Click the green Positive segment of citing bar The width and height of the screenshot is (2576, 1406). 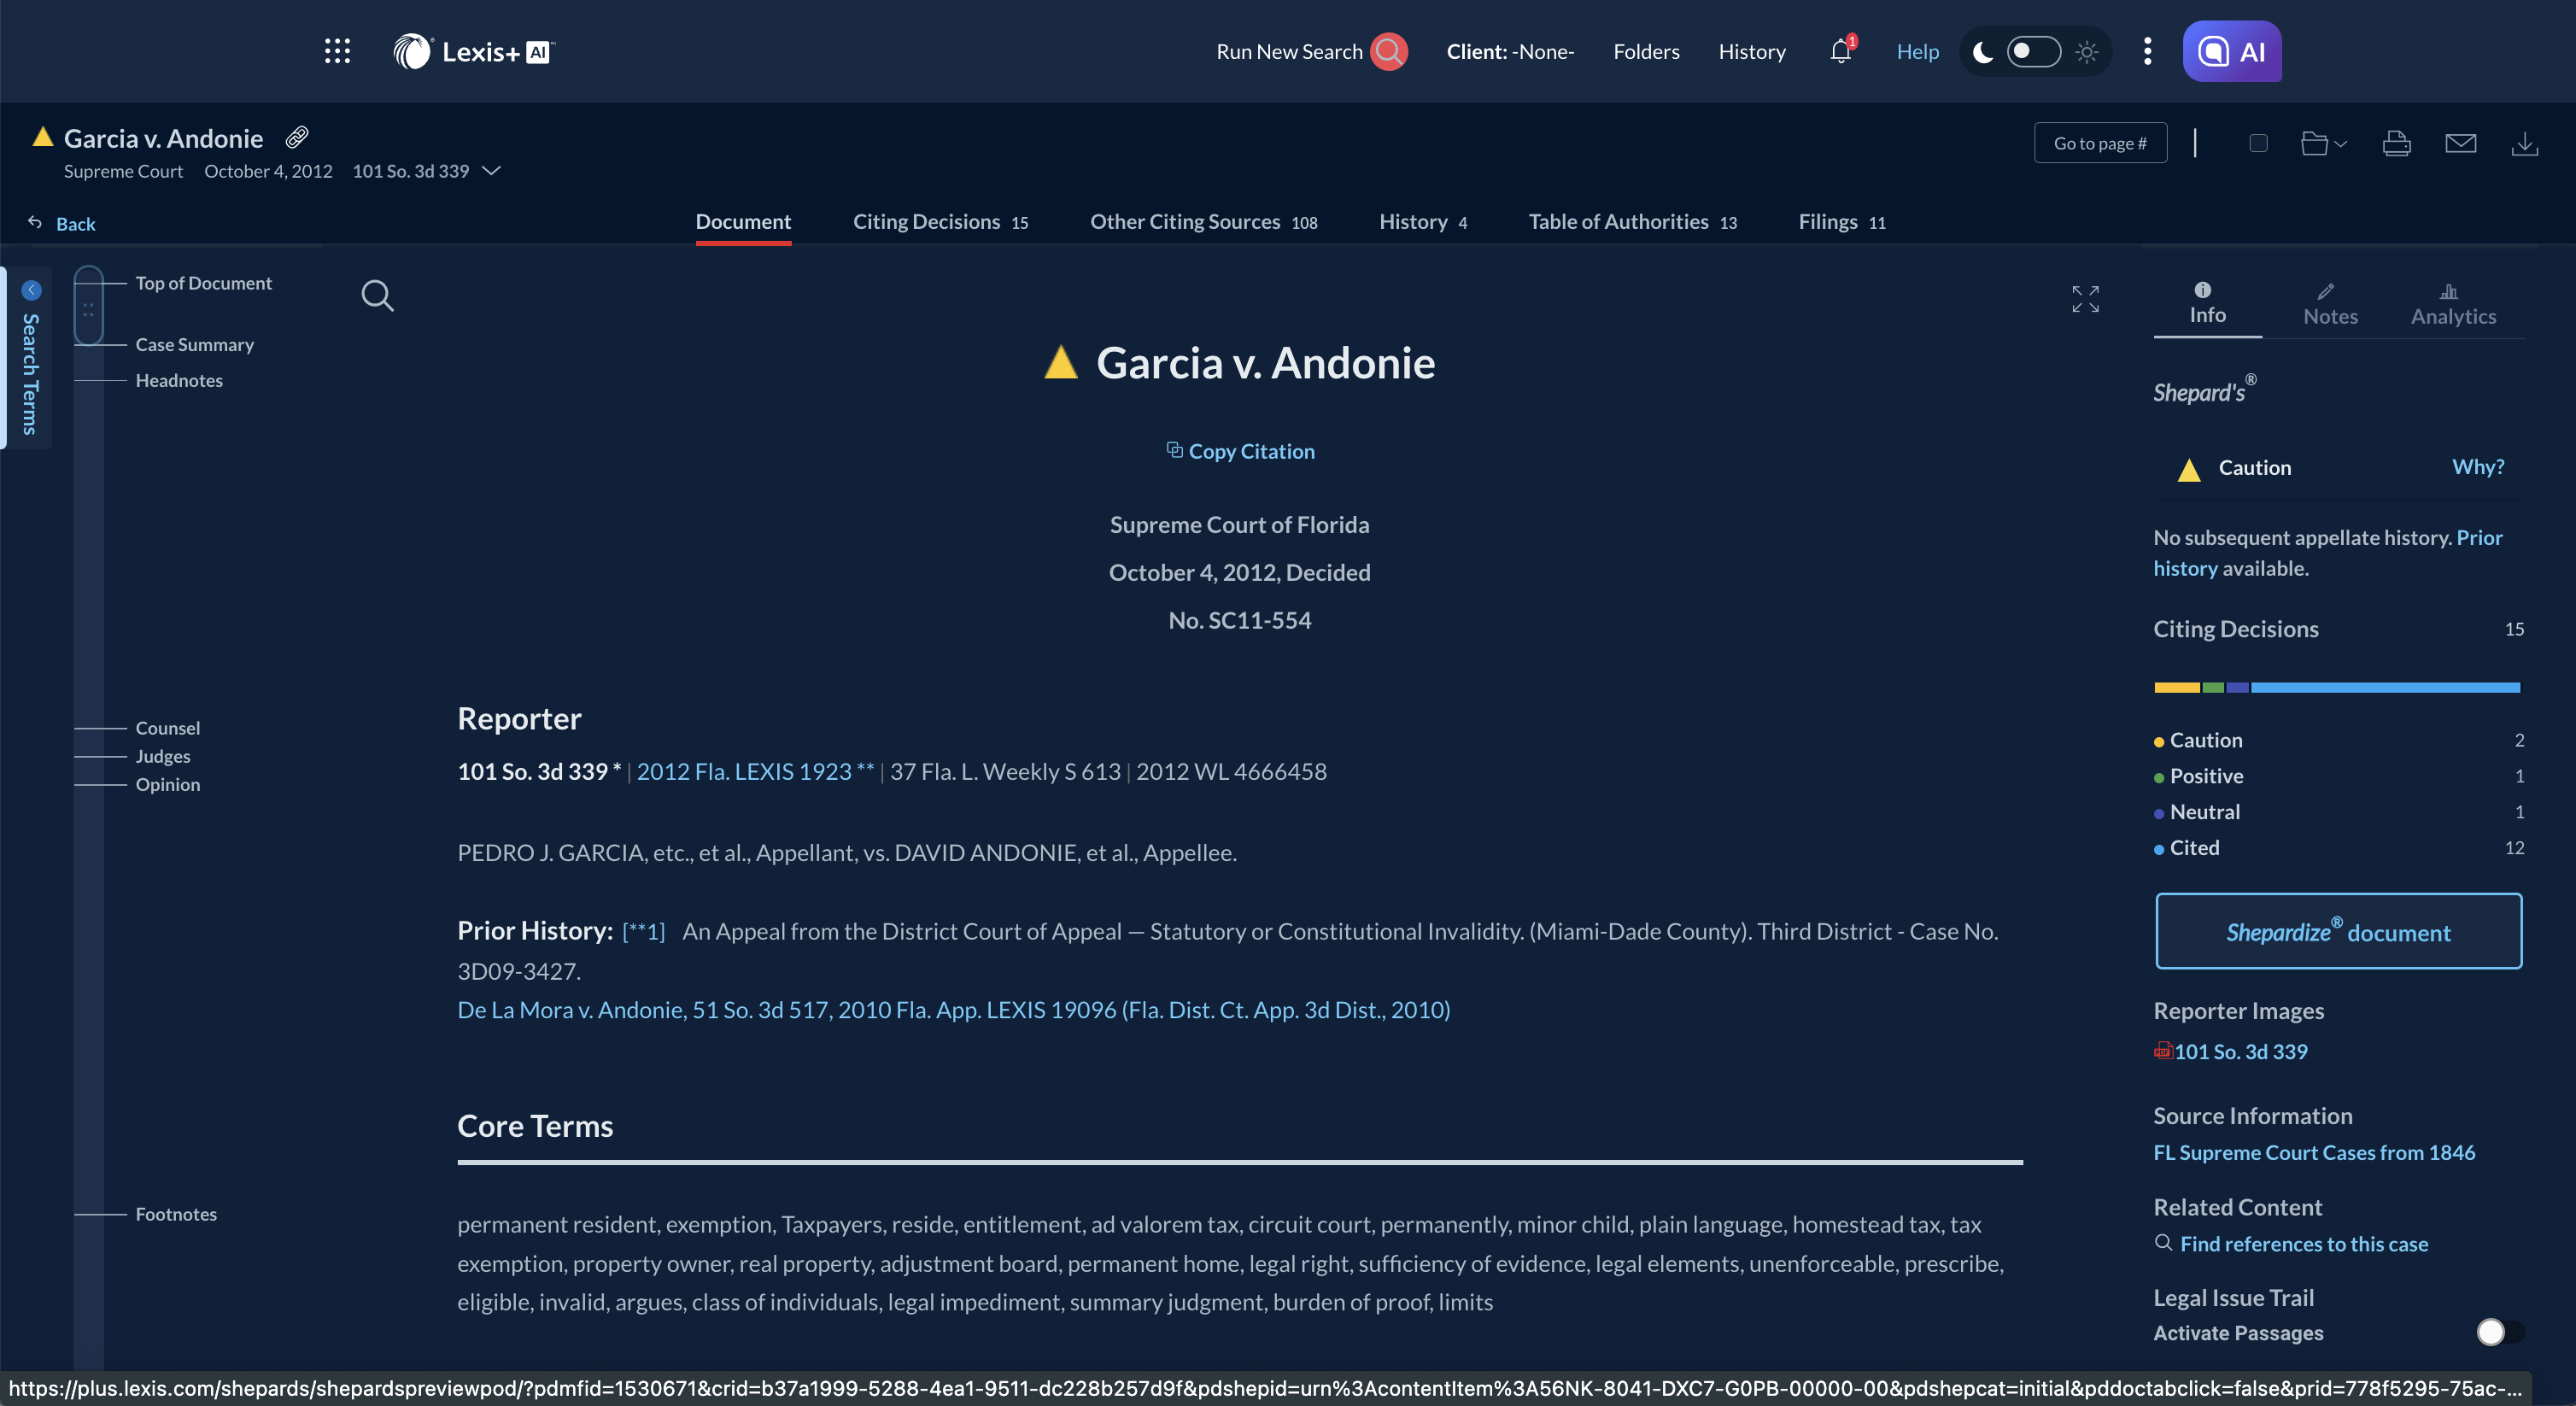[x=2213, y=687]
